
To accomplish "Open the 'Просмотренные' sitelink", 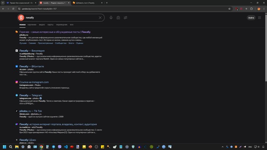I will click(x=45, y=43).
